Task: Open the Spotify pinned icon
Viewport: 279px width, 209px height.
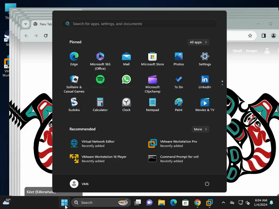Action: pyautogui.click(x=100, y=79)
